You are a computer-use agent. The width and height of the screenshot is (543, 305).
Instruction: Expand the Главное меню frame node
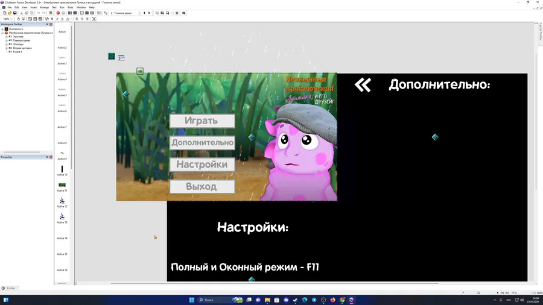(x=6, y=40)
